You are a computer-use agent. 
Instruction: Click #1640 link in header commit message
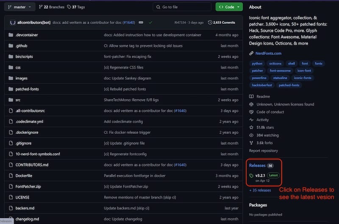point(129,22)
